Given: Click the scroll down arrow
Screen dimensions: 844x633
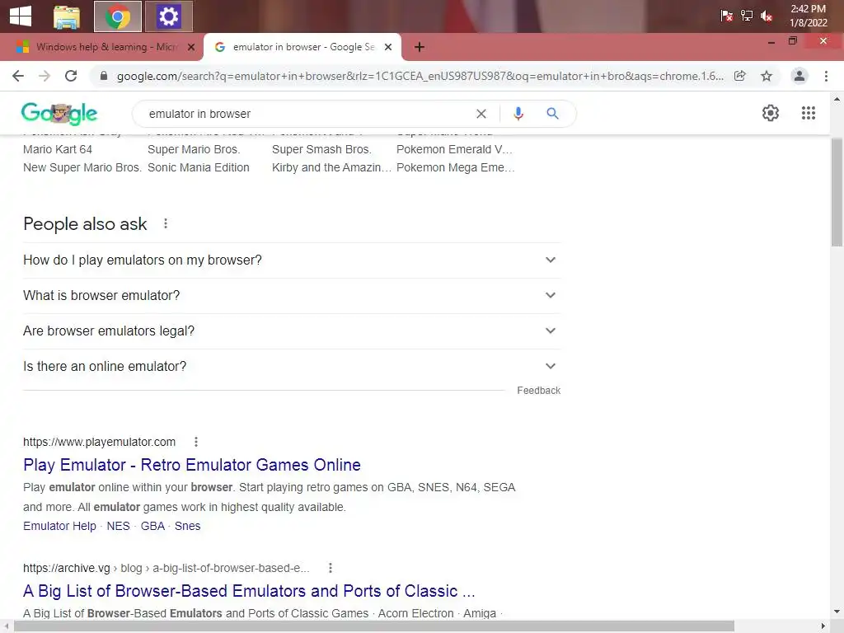Looking at the screenshot, I should [x=837, y=612].
